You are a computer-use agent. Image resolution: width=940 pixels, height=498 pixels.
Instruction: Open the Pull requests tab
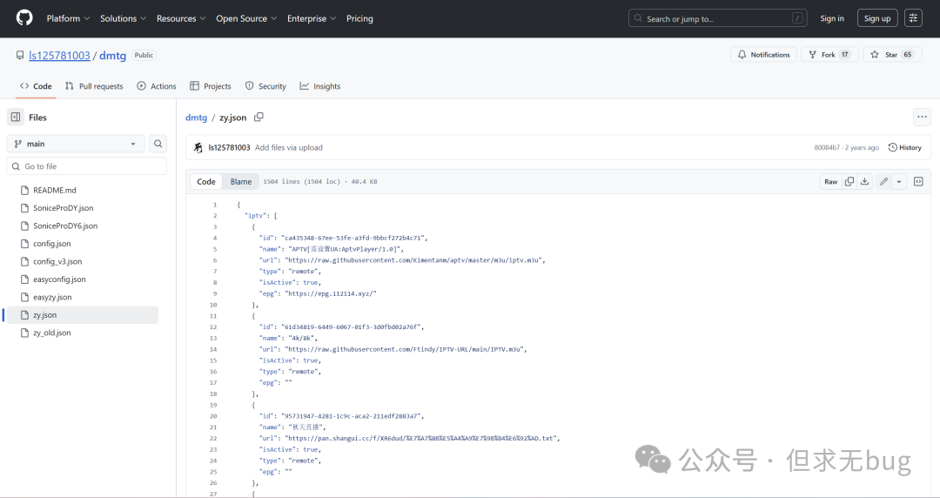94,86
